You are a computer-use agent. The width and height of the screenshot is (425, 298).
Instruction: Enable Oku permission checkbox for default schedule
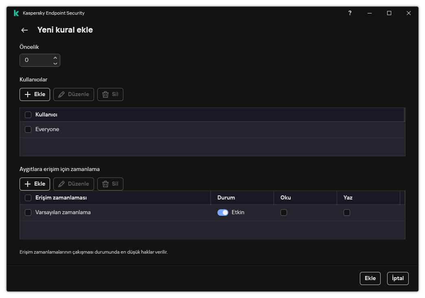(x=284, y=213)
